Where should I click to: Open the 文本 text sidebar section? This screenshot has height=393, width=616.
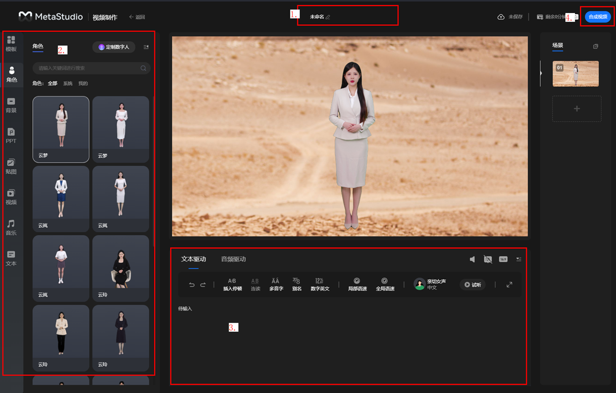point(11,258)
